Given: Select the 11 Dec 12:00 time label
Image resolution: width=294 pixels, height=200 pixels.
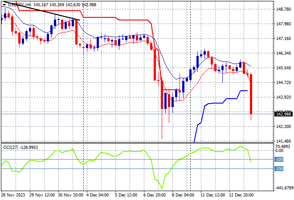Looking at the screenshot, I should pyautogui.click(x=212, y=195).
